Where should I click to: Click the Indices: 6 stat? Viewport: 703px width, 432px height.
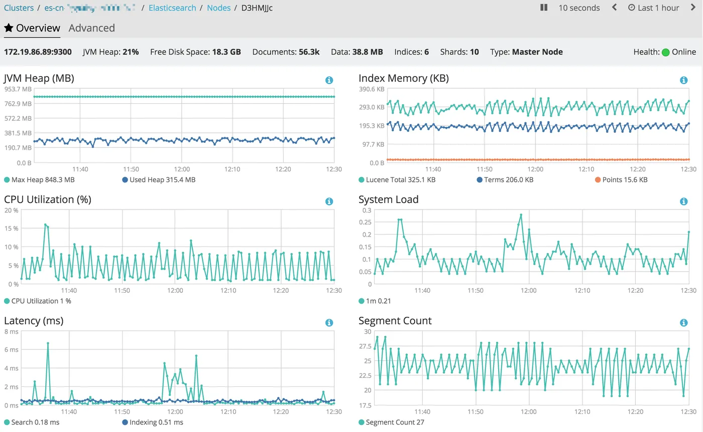click(x=411, y=52)
